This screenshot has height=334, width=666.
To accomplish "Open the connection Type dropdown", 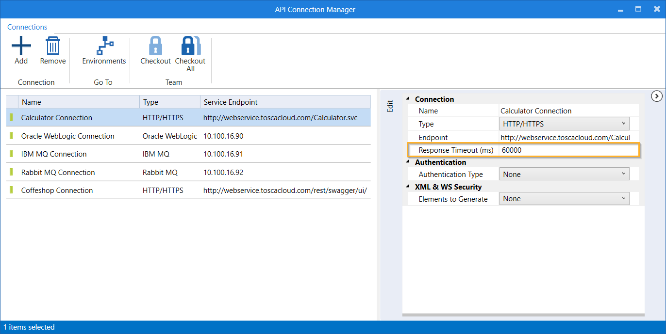I will (x=564, y=124).
